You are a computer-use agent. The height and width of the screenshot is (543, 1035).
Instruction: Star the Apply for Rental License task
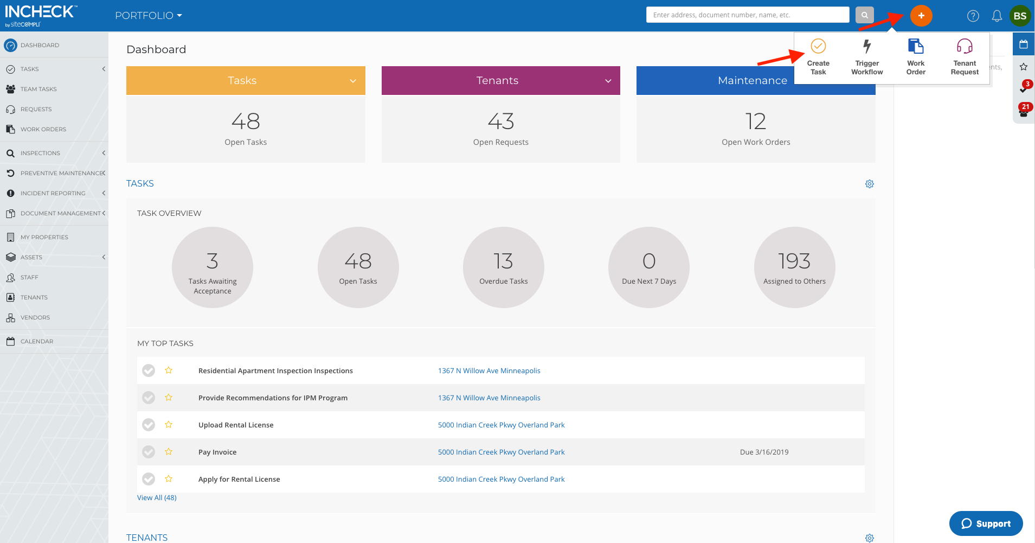(169, 479)
